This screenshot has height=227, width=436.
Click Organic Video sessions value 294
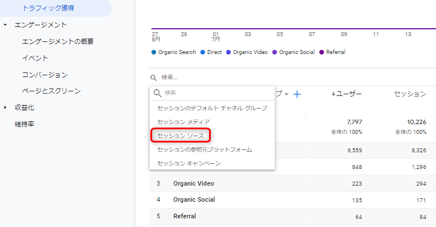[x=421, y=184]
